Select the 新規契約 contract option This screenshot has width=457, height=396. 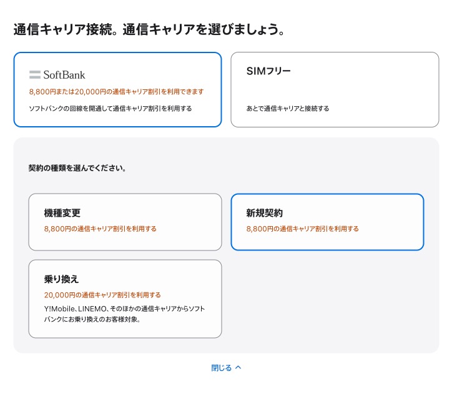pyautogui.click(x=327, y=222)
